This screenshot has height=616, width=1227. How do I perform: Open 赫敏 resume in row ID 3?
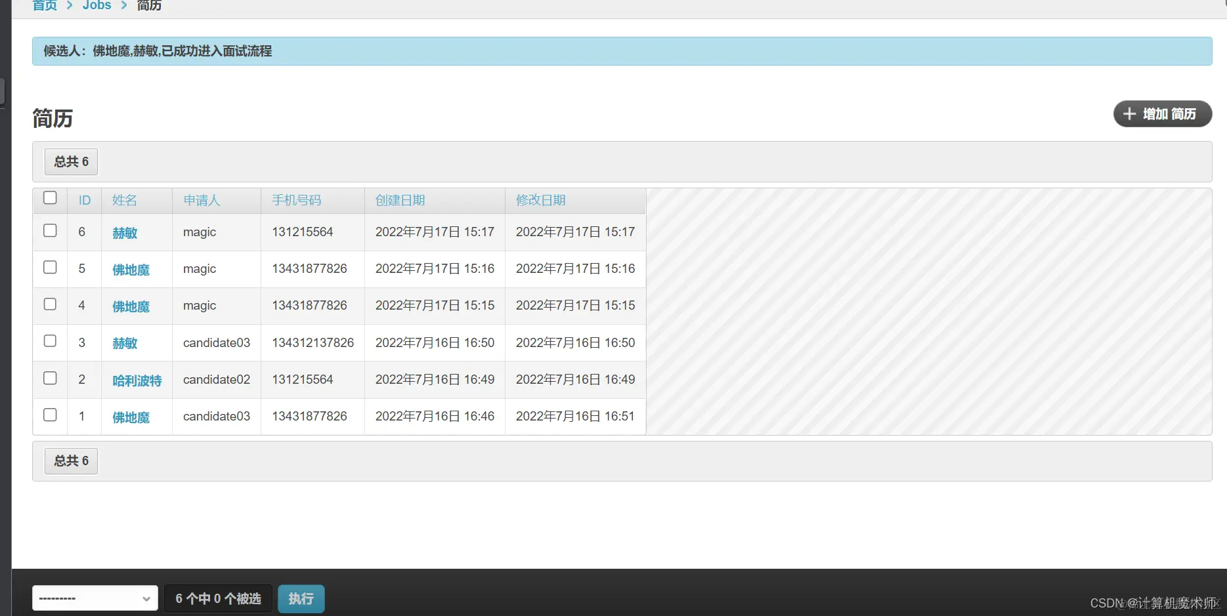point(125,343)
